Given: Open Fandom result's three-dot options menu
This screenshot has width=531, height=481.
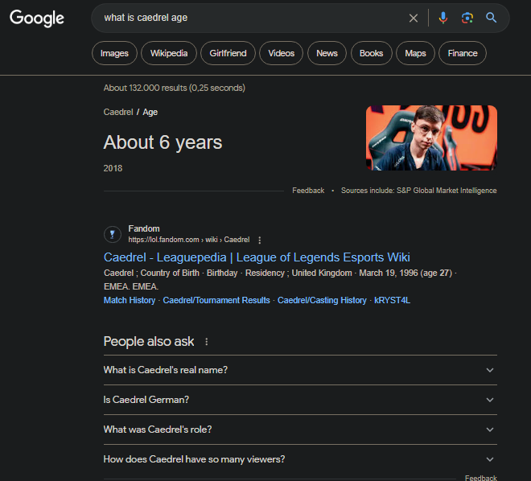Looking at the screenshot, I should (259, 240).
